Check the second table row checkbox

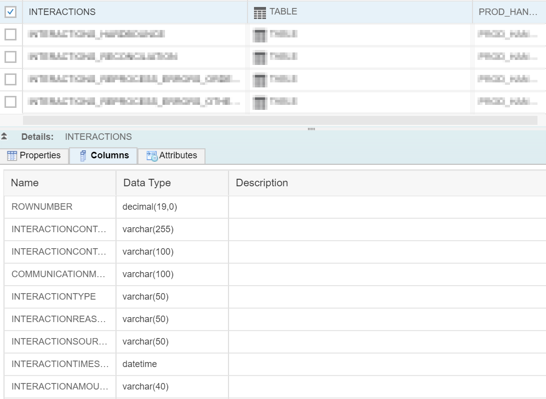[x=10, y=34]
